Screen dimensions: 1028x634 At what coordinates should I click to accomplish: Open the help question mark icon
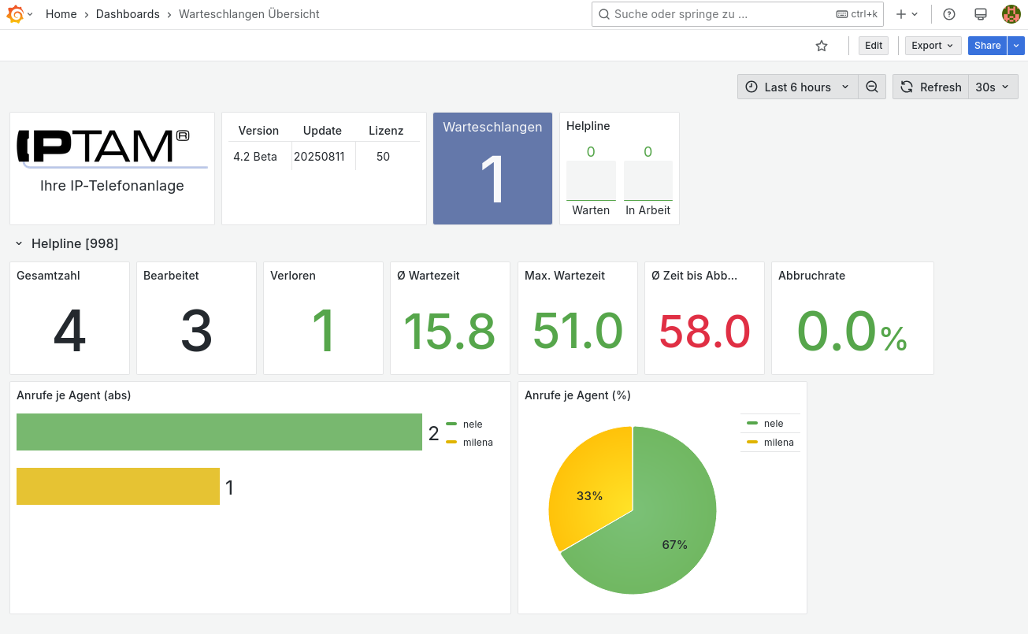tap(949, 14)
